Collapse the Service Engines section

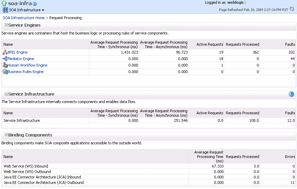tap(6, 25)
